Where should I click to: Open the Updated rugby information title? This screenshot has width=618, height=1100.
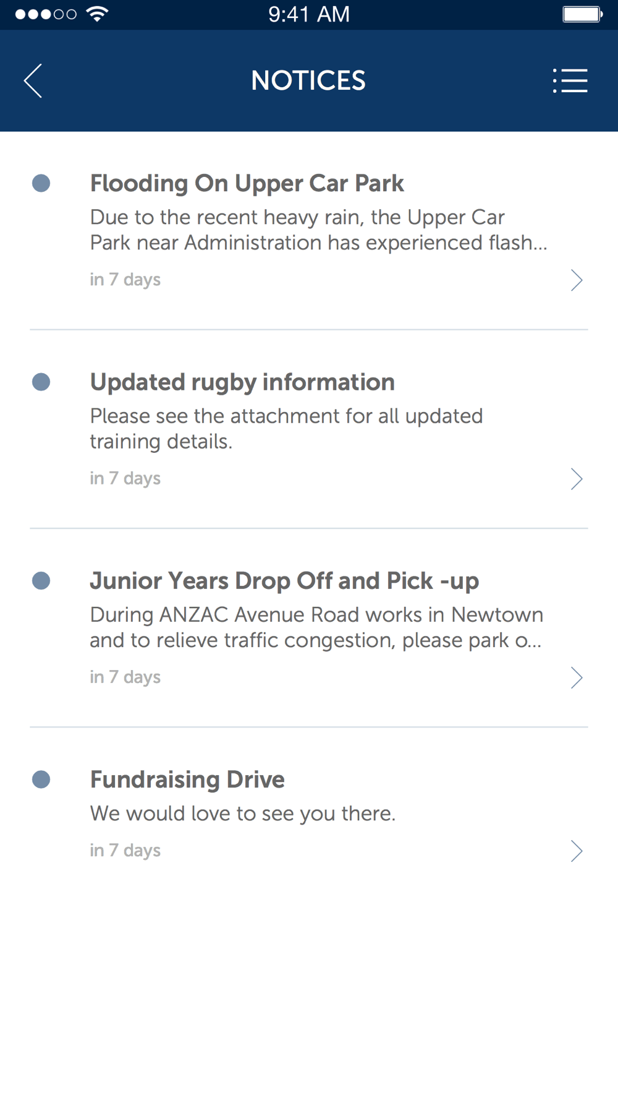pos(242,382)
